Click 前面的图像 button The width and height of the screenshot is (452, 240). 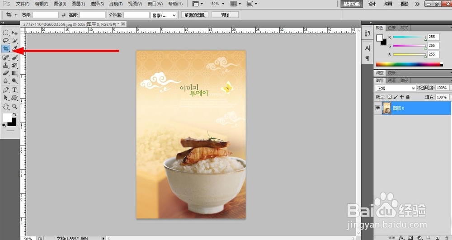pyautogui.click(x=194, y=15)
